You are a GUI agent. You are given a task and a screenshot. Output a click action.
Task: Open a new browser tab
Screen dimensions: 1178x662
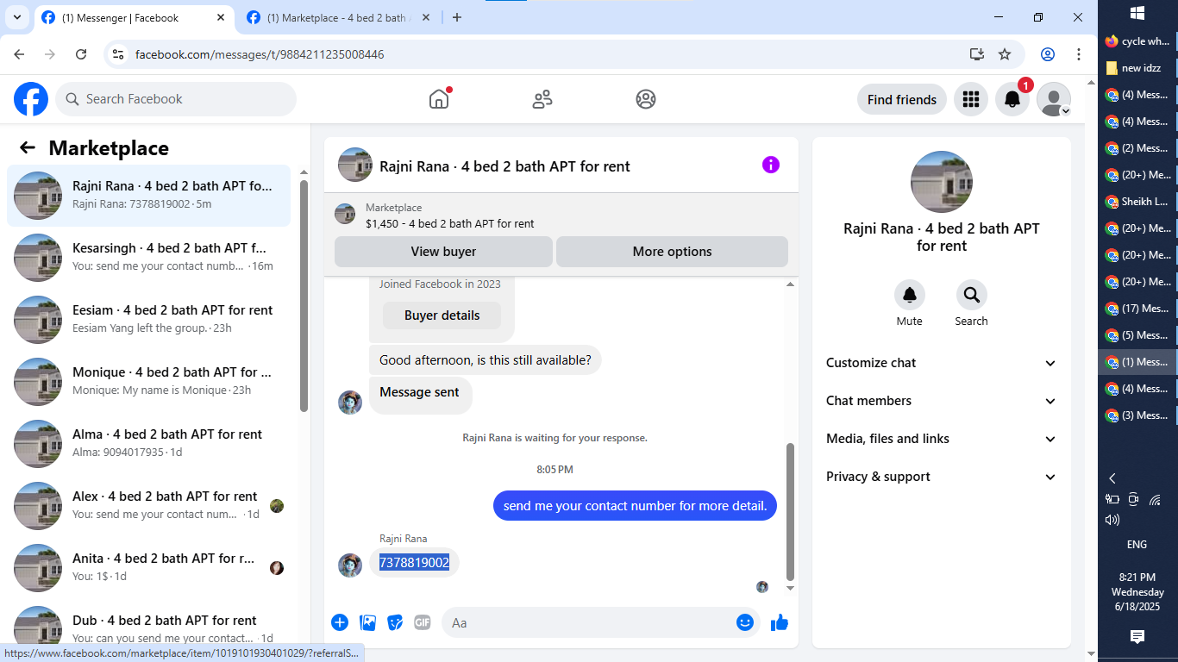(x=457, y=18)
